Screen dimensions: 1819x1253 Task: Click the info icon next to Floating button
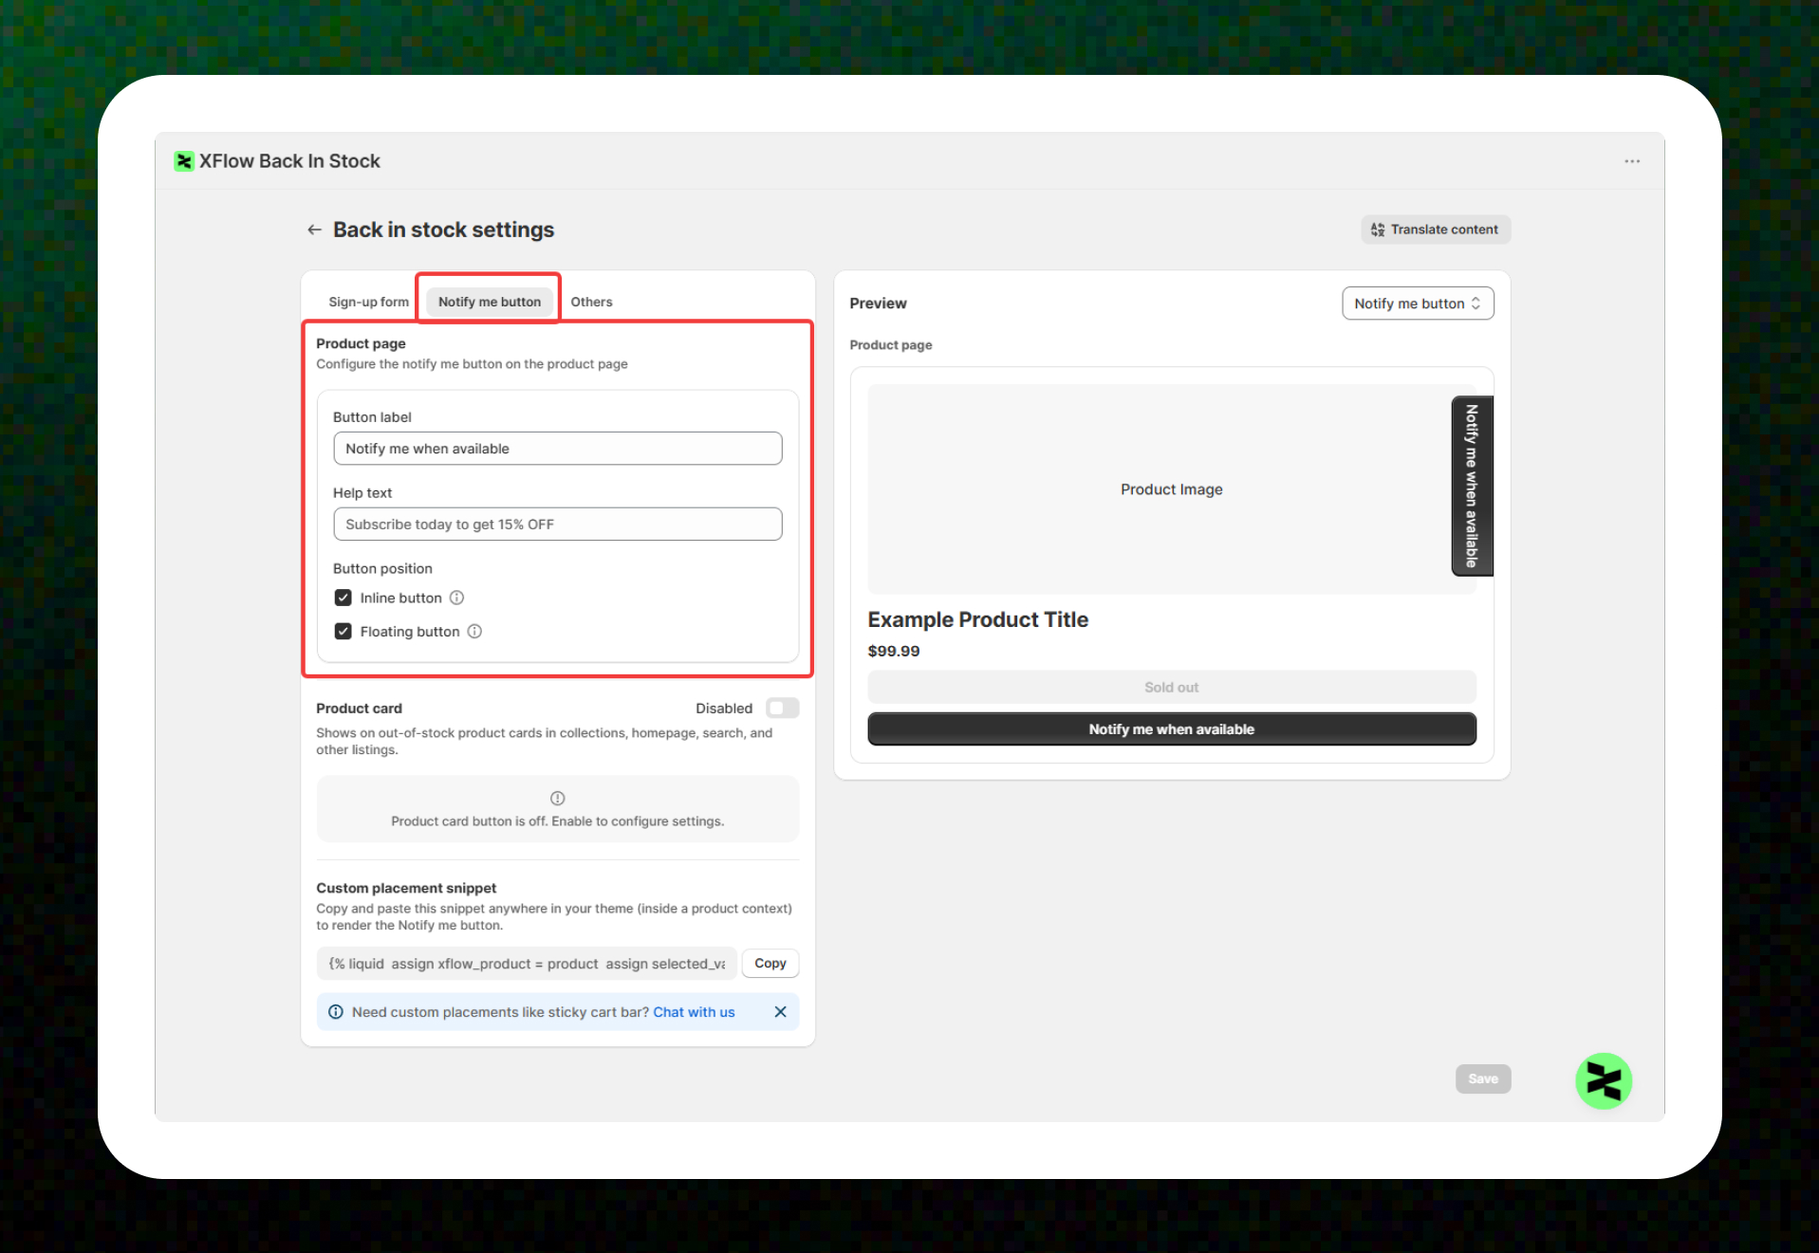(474, 632)
